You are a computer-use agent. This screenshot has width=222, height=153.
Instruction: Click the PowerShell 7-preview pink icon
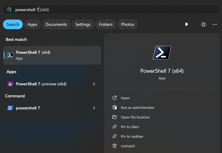(x=10, y=84)
